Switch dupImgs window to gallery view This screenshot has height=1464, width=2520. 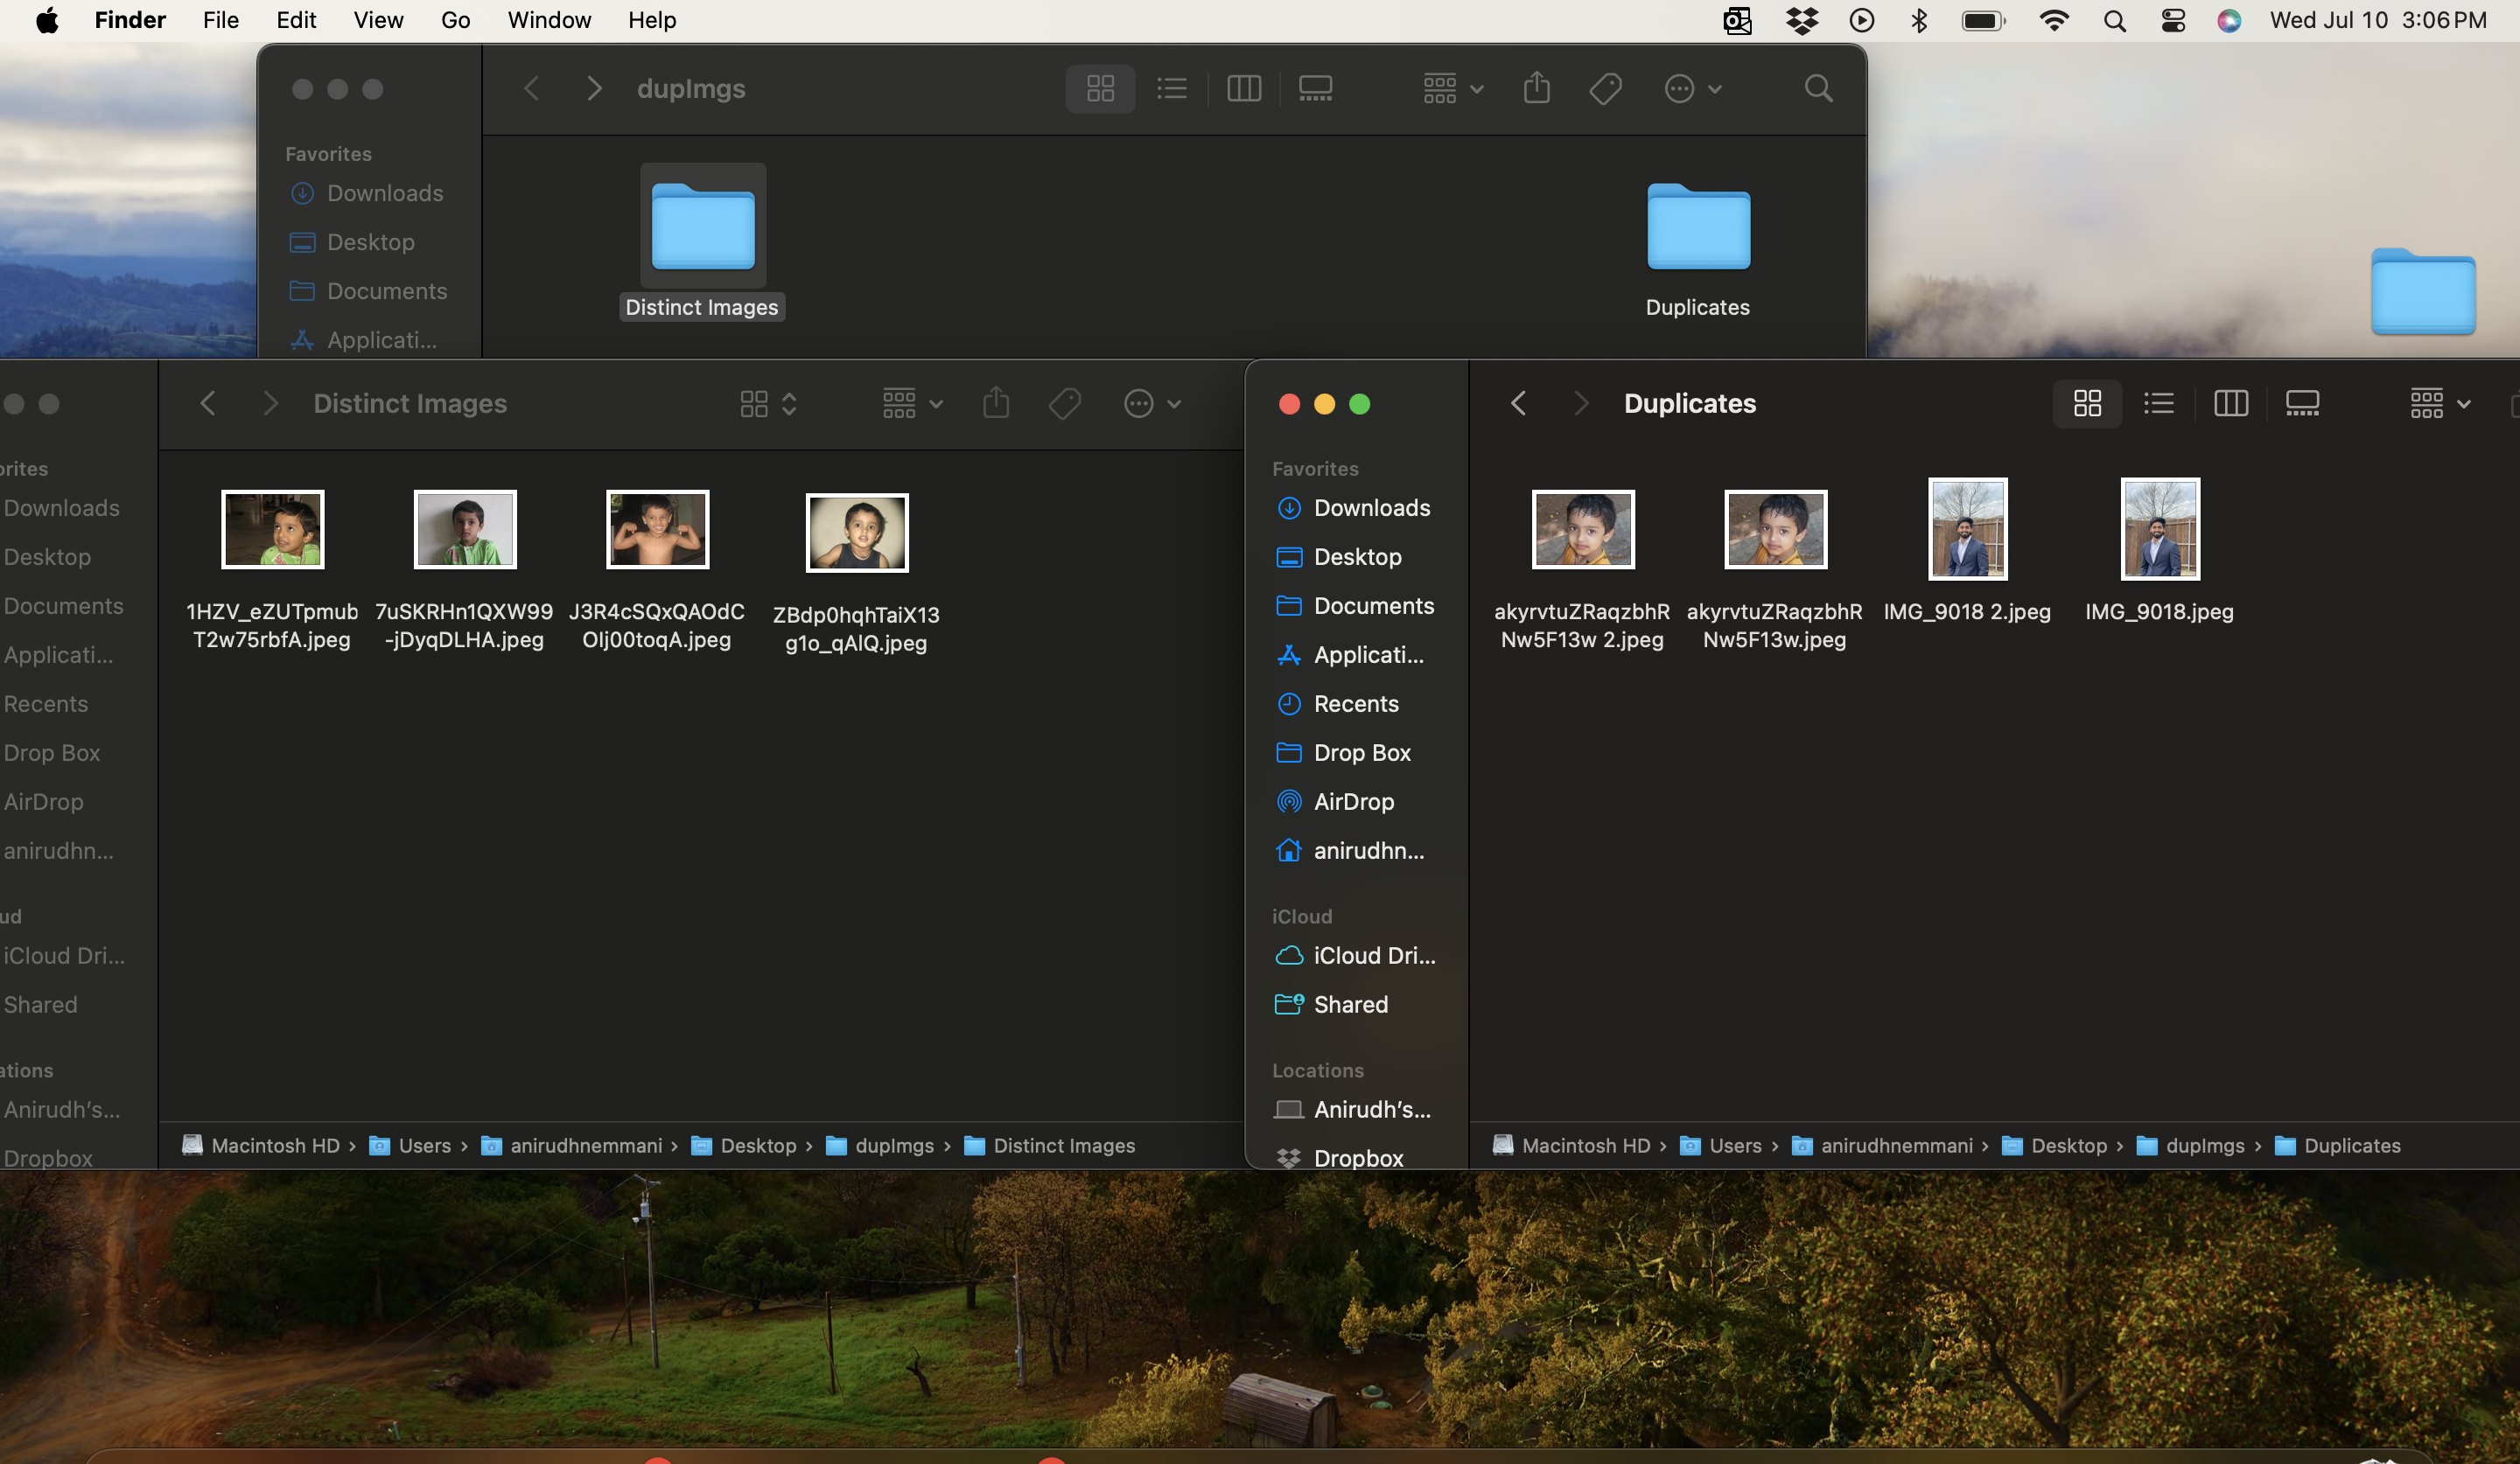tap(1315, 89)
